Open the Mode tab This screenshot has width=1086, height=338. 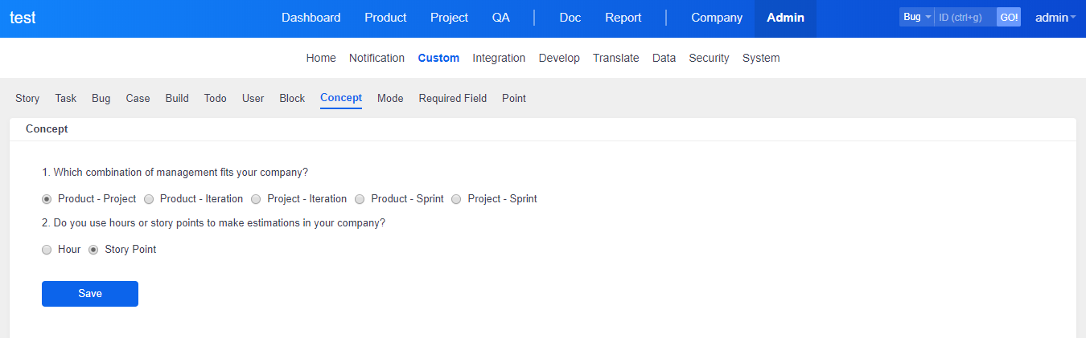click(x=390, y=98)
